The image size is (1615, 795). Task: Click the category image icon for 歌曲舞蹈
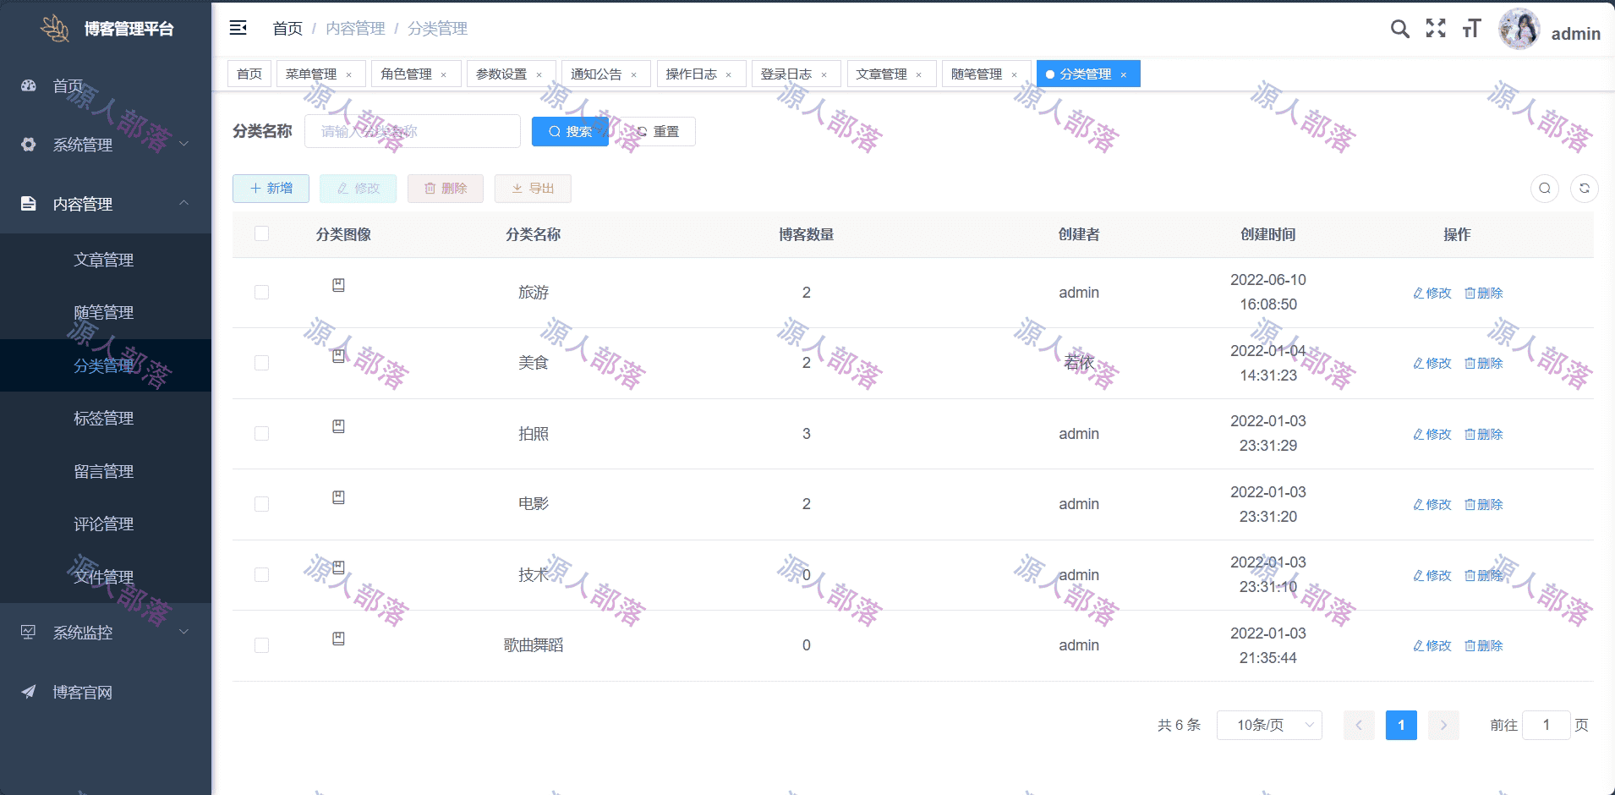tap(338, 639)
